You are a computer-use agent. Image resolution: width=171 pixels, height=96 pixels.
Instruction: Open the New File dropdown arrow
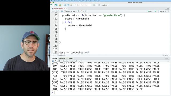pyautogui.click(x=53, y=5)
